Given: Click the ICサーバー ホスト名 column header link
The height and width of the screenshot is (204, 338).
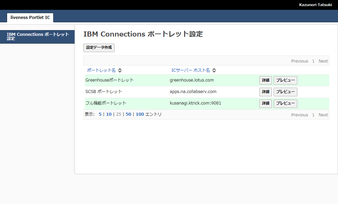Looking at the screenshot, I should coord(191,70).
